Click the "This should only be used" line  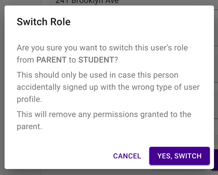[97, 75]
